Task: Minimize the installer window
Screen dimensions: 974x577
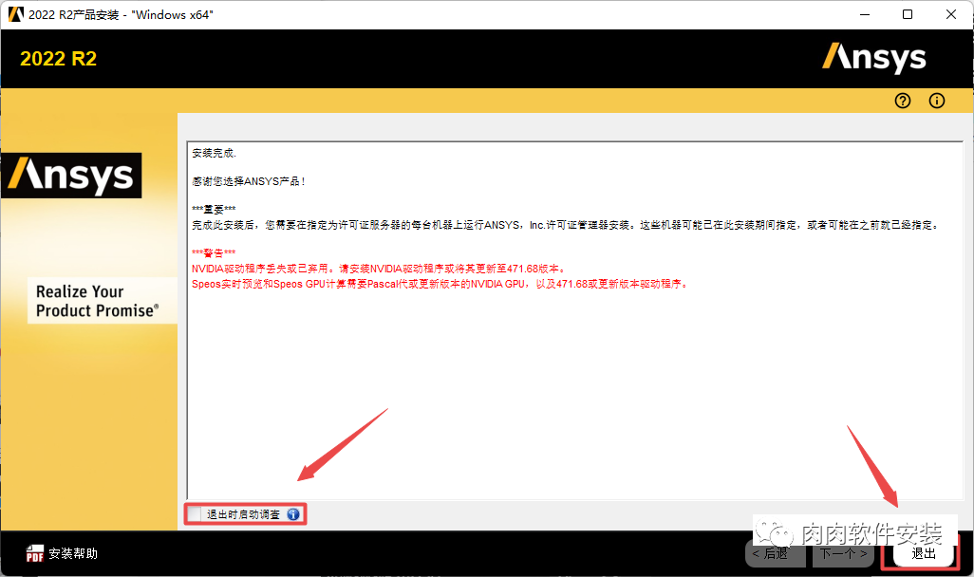Action: tap(865, 14)
